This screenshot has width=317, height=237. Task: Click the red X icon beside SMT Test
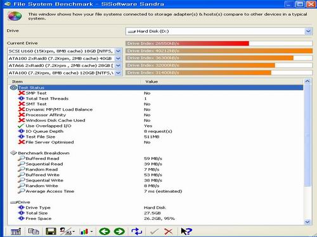click(x=22, y=104)
